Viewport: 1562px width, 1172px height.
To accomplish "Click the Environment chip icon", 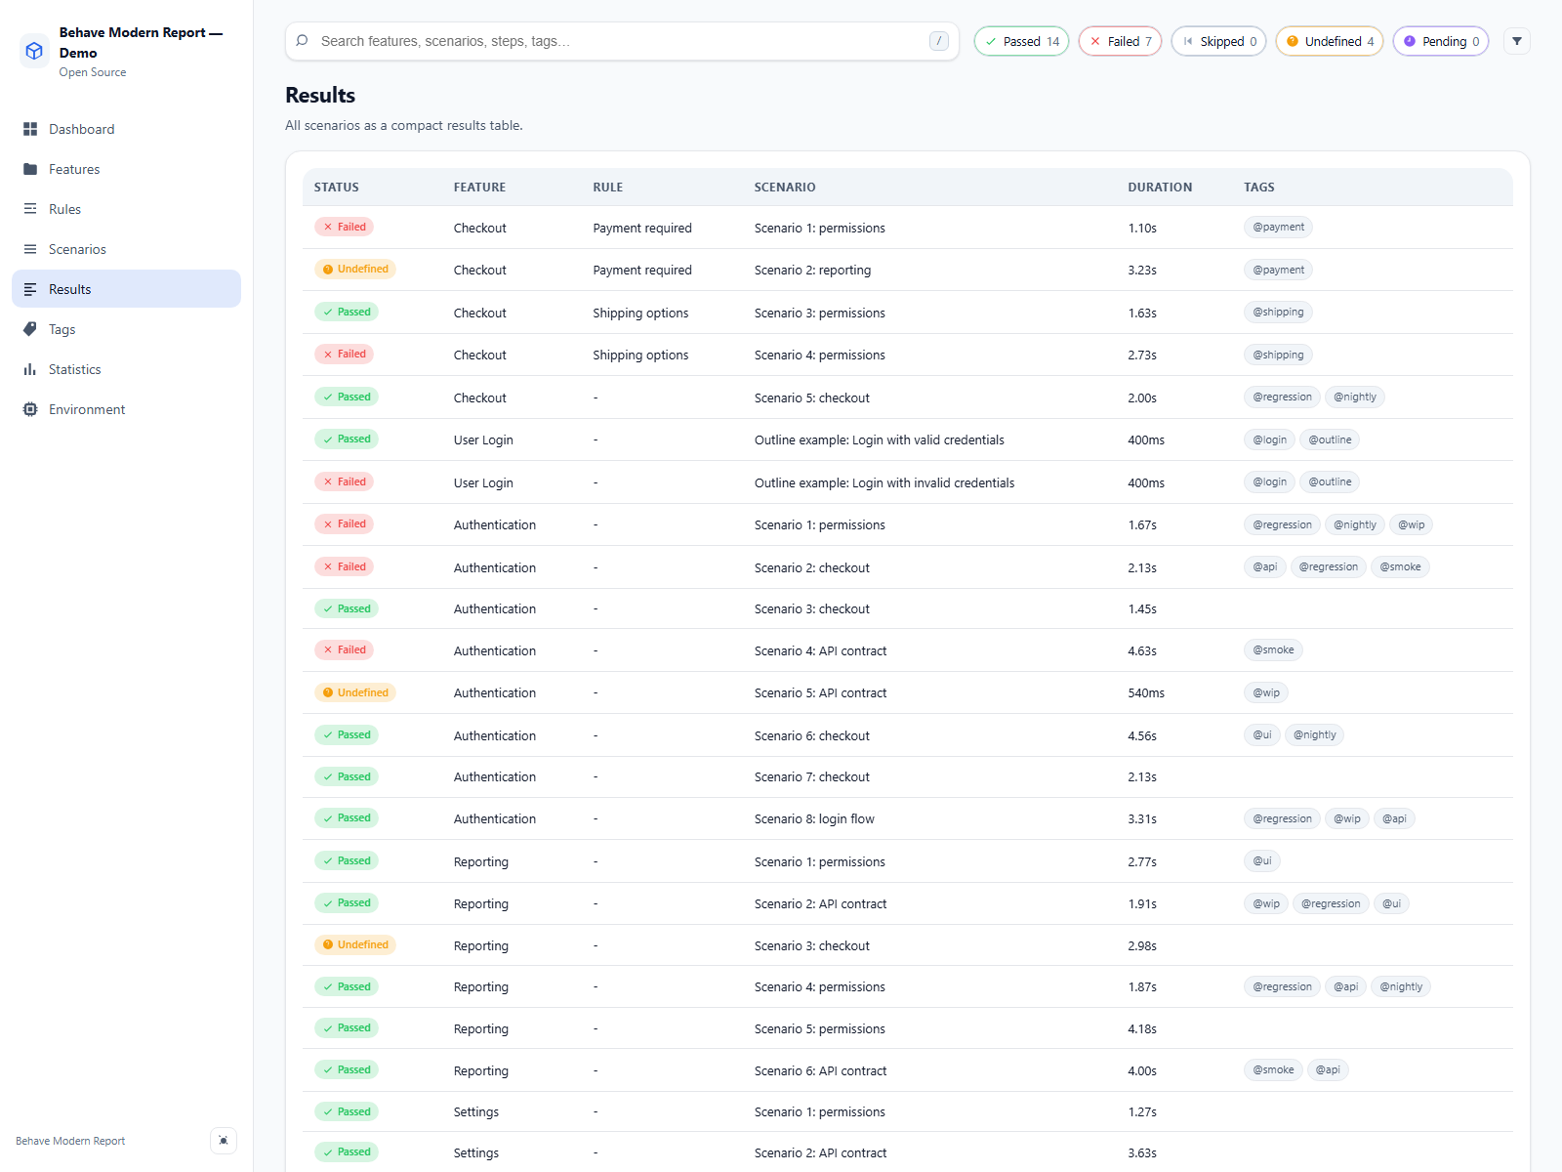I will coord(30,409).
